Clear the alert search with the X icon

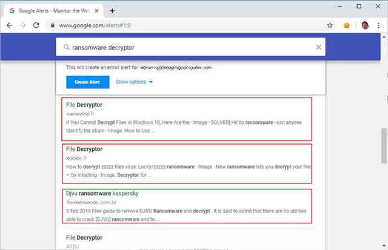318,47
